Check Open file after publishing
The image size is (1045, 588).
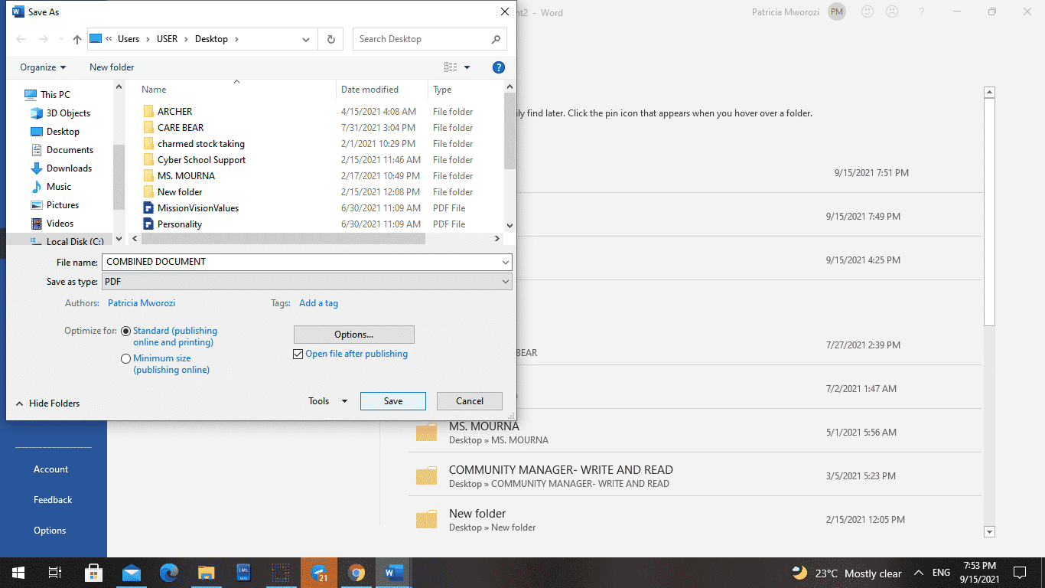click(298, 354)
